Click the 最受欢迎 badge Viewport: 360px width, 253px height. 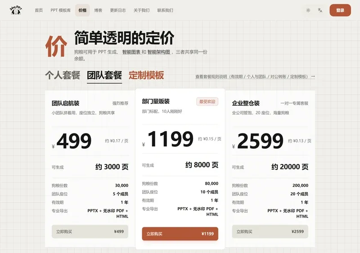click(207, 102)
